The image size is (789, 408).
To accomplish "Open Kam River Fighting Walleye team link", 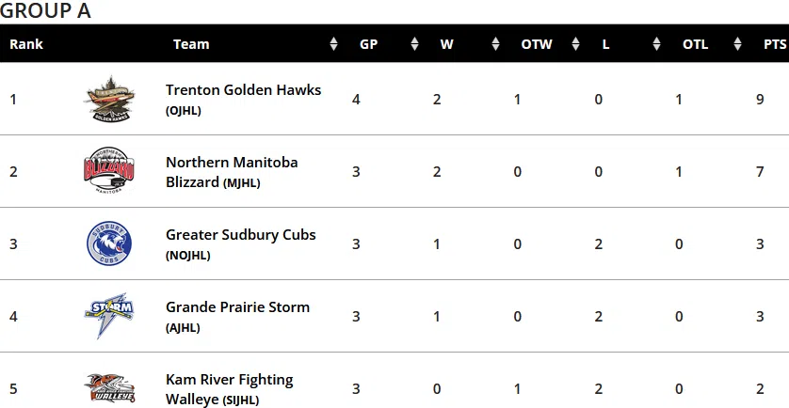I will click(230, 389).
